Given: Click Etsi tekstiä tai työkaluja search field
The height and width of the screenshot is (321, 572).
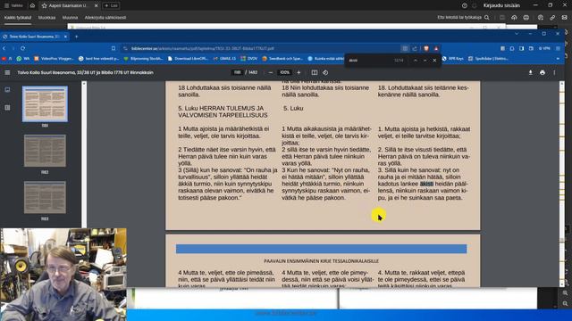Looking at the screenshot, I should [463, 17].
